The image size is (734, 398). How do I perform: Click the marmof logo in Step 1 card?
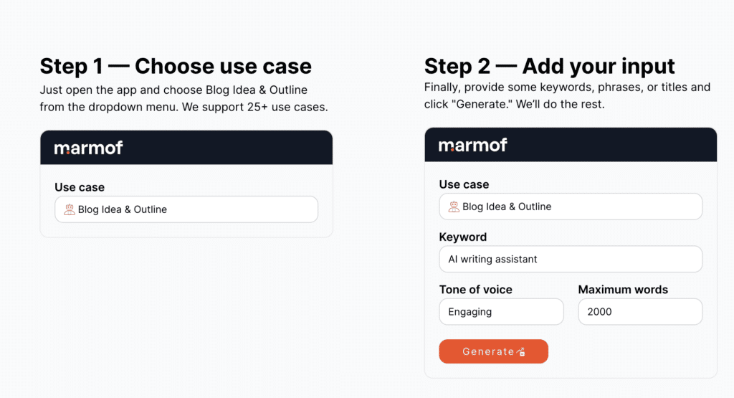[x=88, y=148]
